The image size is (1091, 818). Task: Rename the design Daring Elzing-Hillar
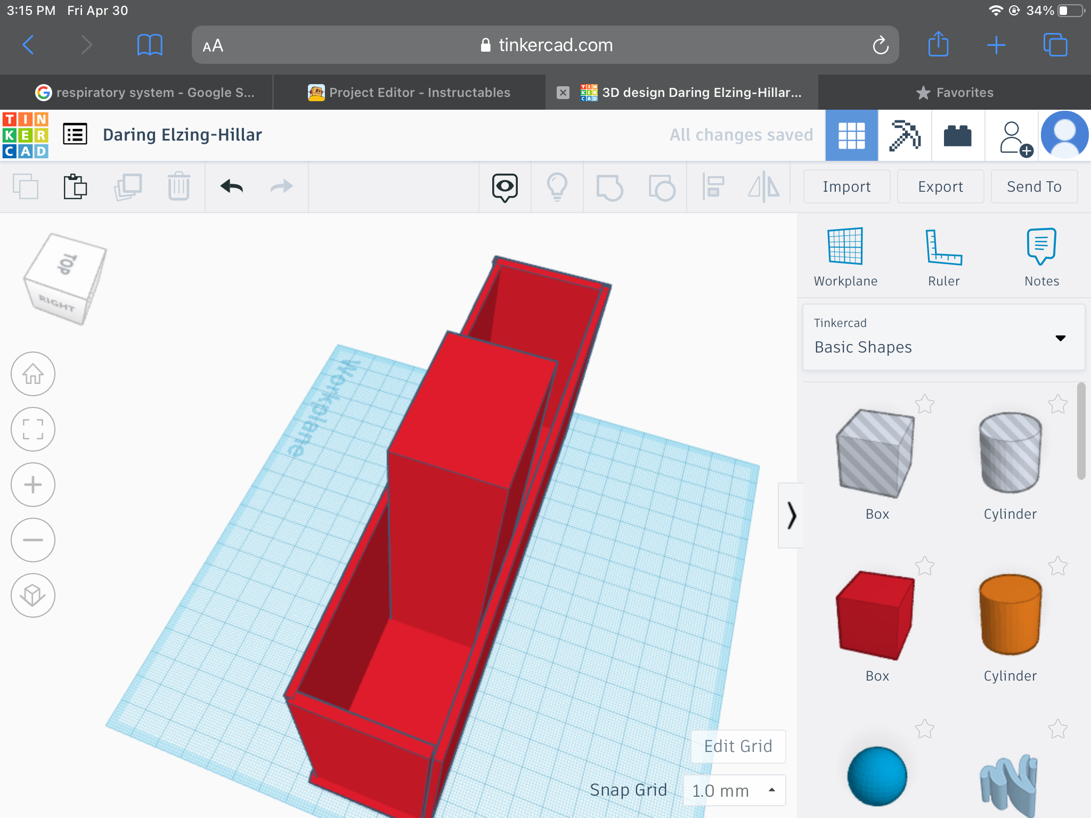[x=182, y=135]
